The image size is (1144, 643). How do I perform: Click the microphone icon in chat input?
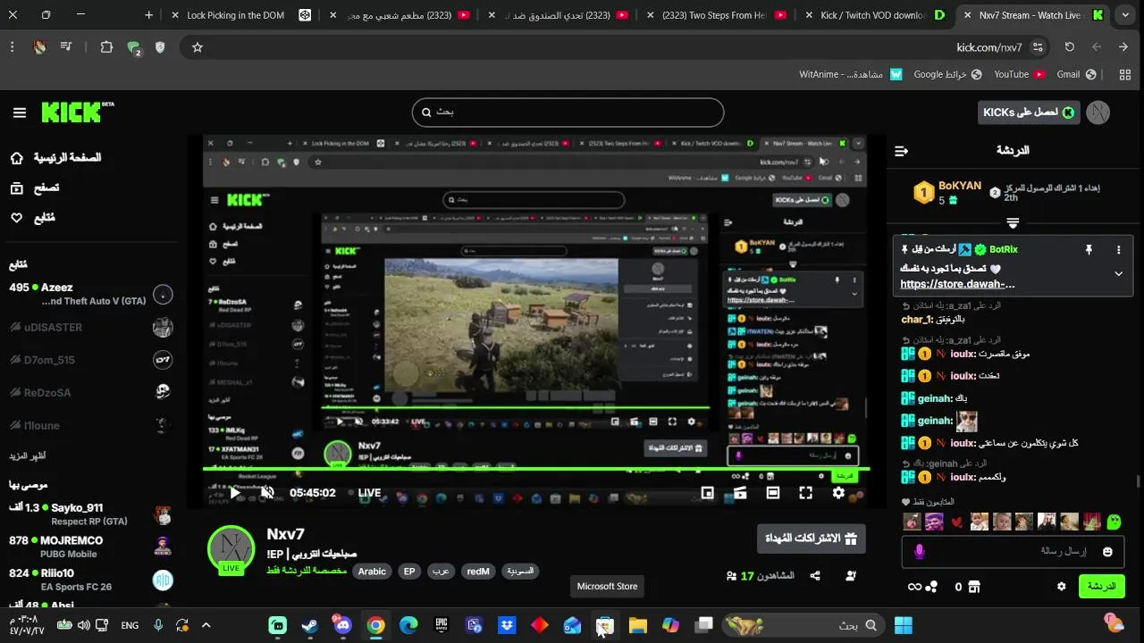(920, 552)
